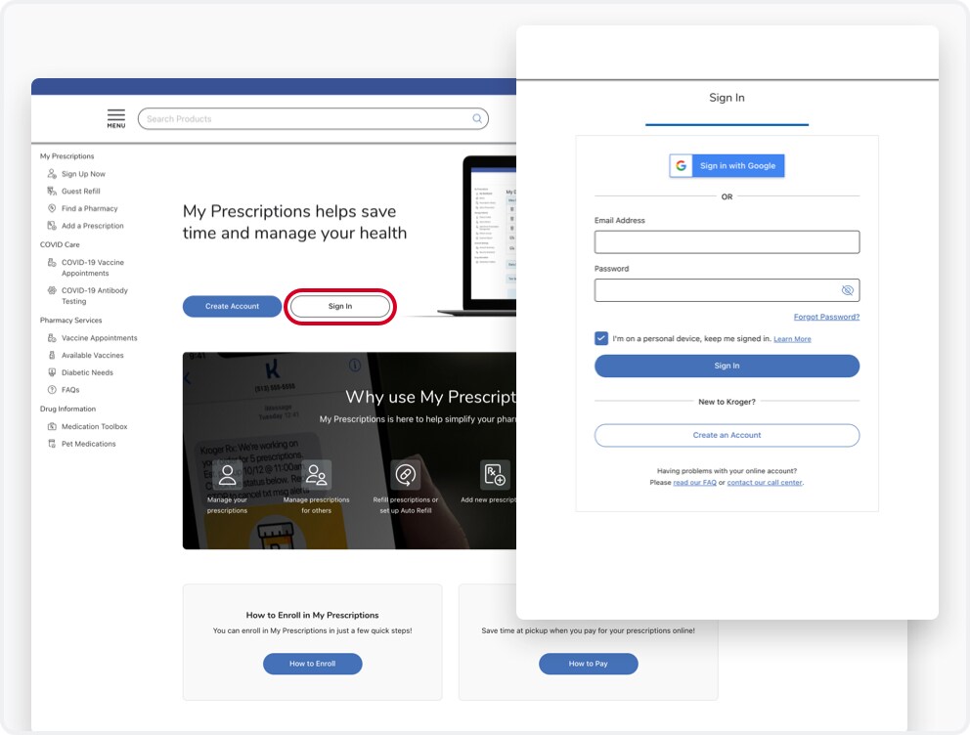Screen dimensions: 970x735
Task: Click the Google logo icon
Action: tap(682, 166)
